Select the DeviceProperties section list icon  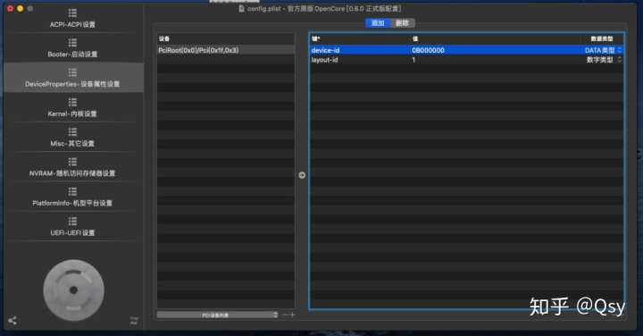pos(72,72)
